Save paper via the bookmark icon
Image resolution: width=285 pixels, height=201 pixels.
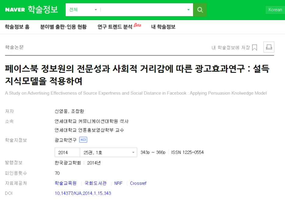pyautogui.click(x=255, y=47)
